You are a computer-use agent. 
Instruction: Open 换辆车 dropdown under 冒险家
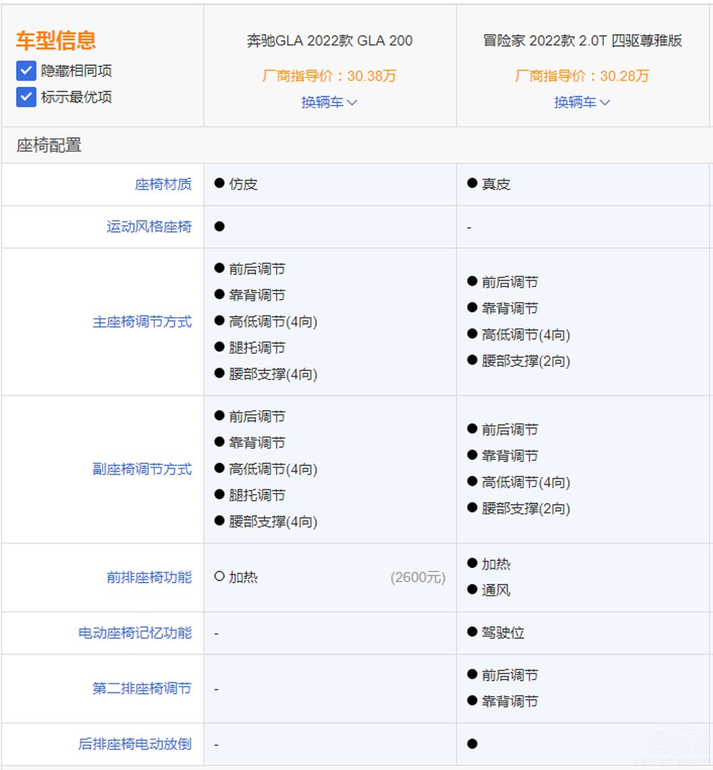tap(582, 103)
